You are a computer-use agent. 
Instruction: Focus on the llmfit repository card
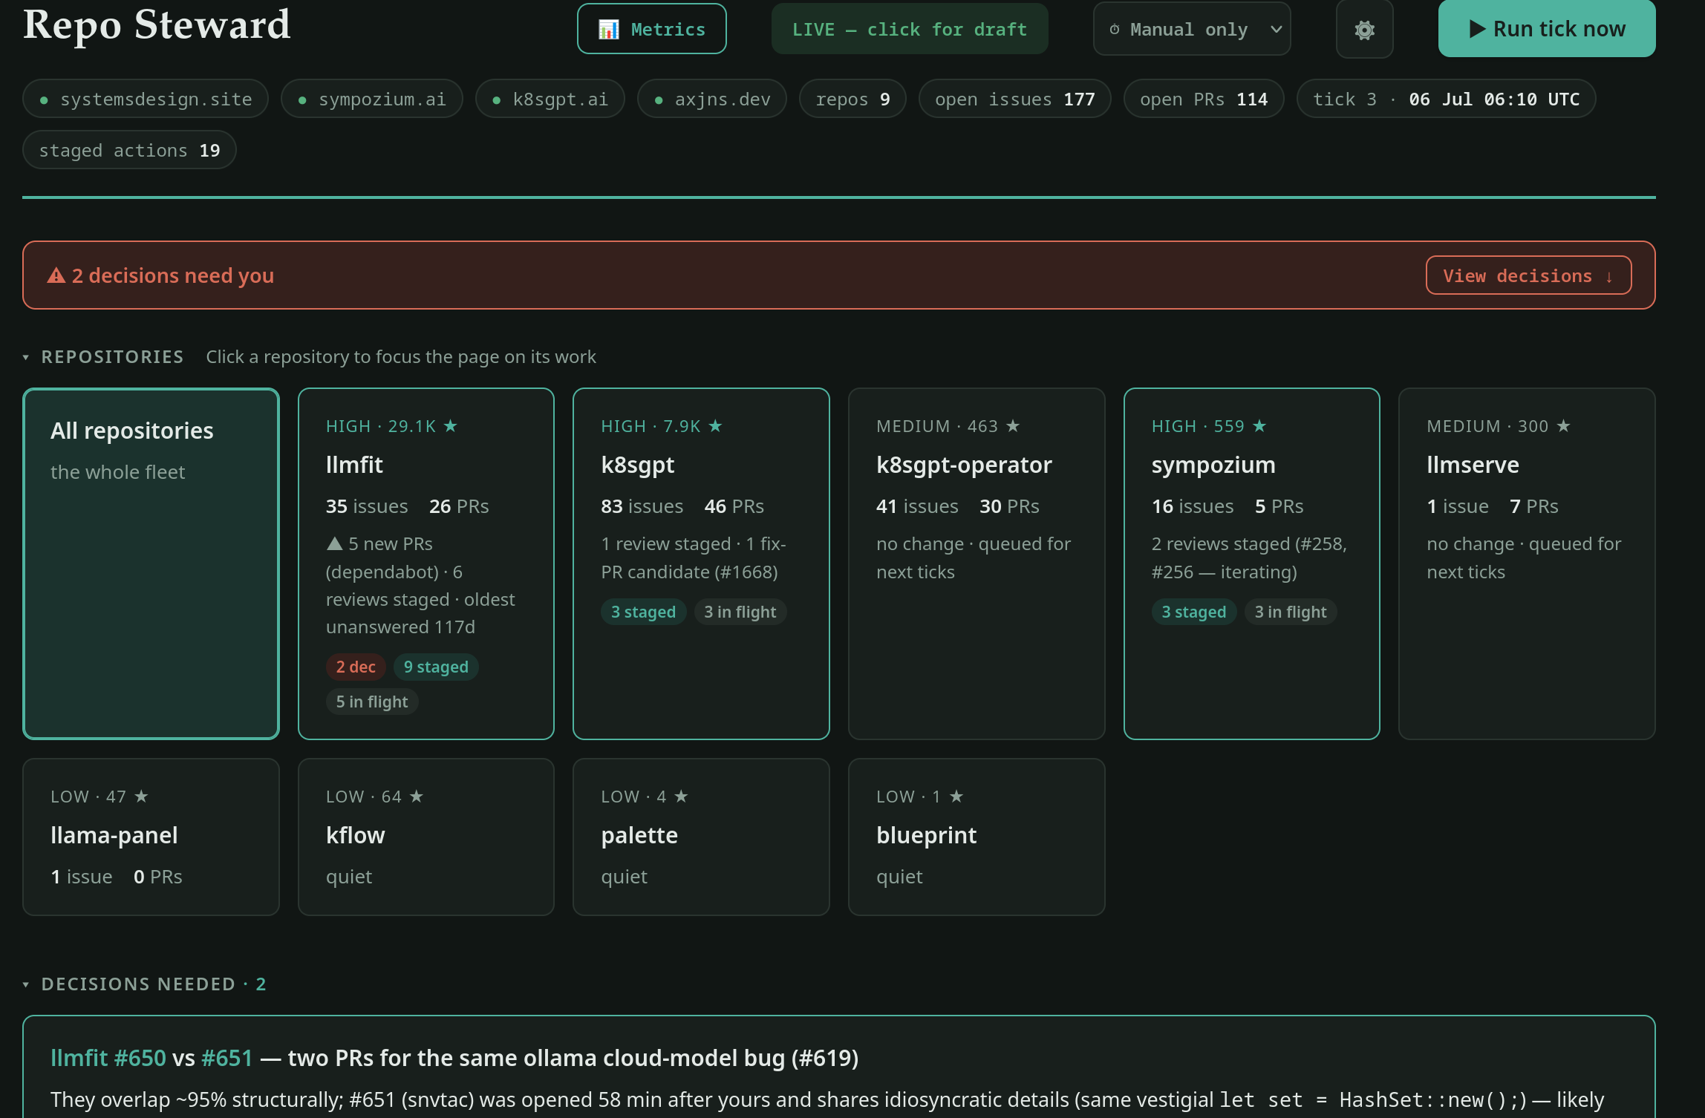(x=426, y=563)
